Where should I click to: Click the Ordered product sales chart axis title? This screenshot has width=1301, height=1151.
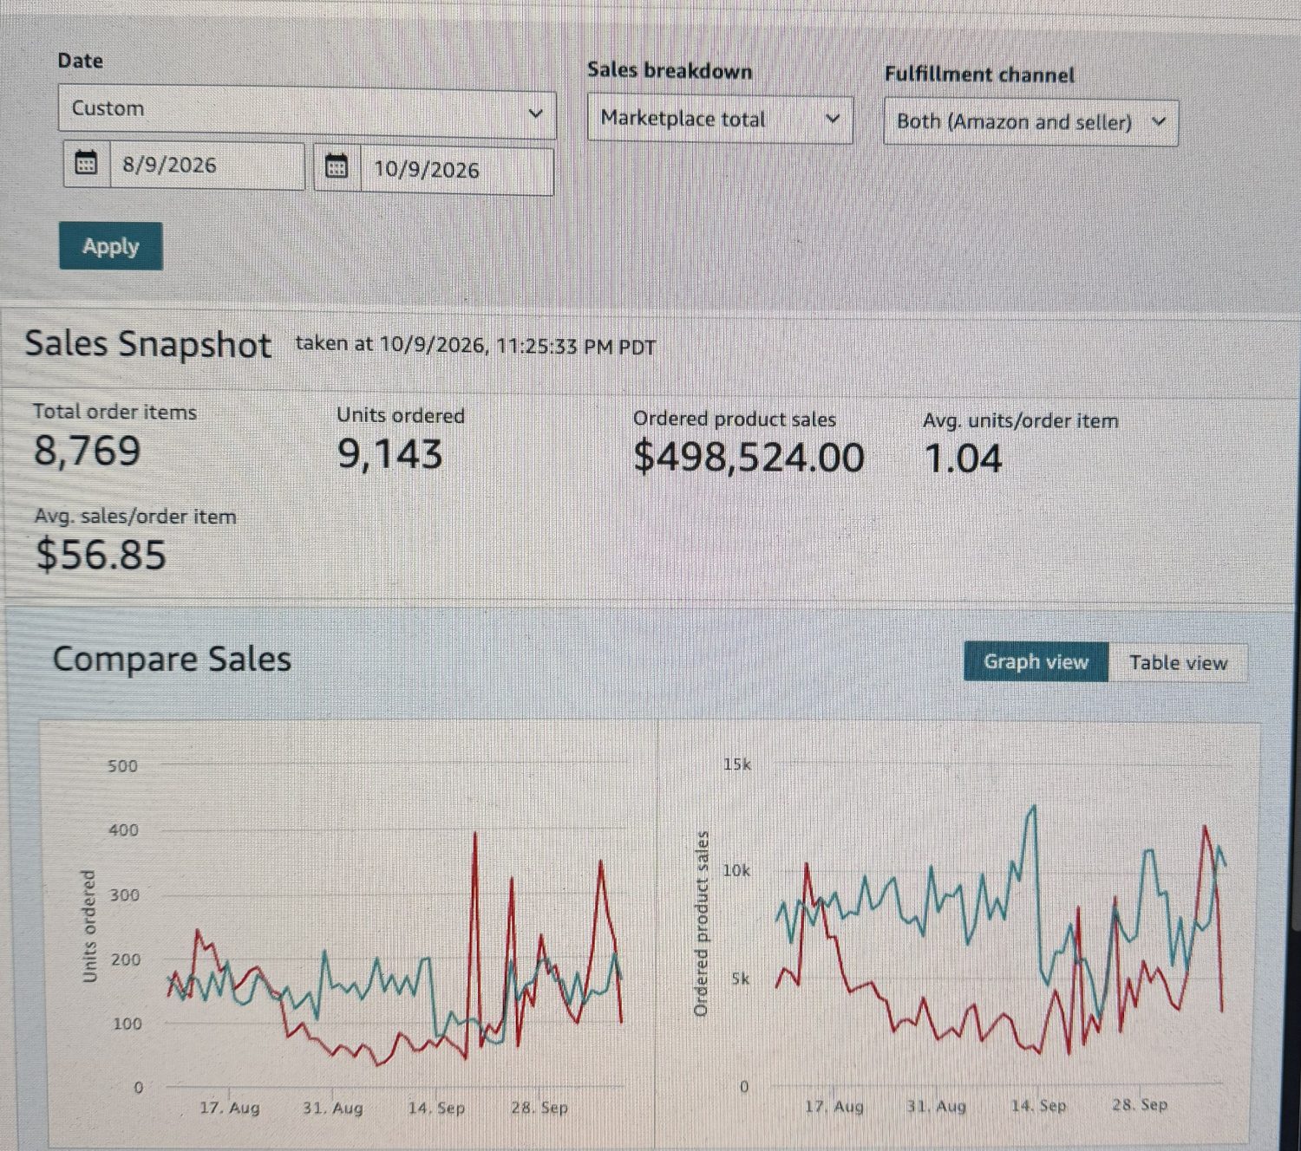[701, 923]
